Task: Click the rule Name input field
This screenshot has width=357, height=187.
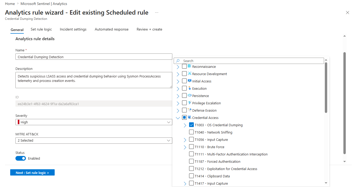Action: point(94,57)
